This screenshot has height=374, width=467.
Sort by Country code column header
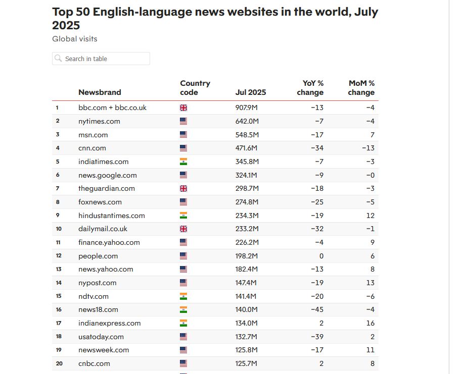[x=195, y=88]
